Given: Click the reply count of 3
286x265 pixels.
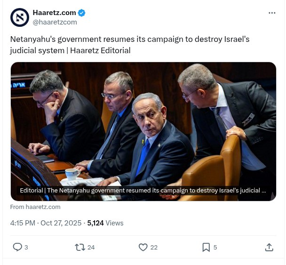Looking at the screenshot, I should (26, 248).
